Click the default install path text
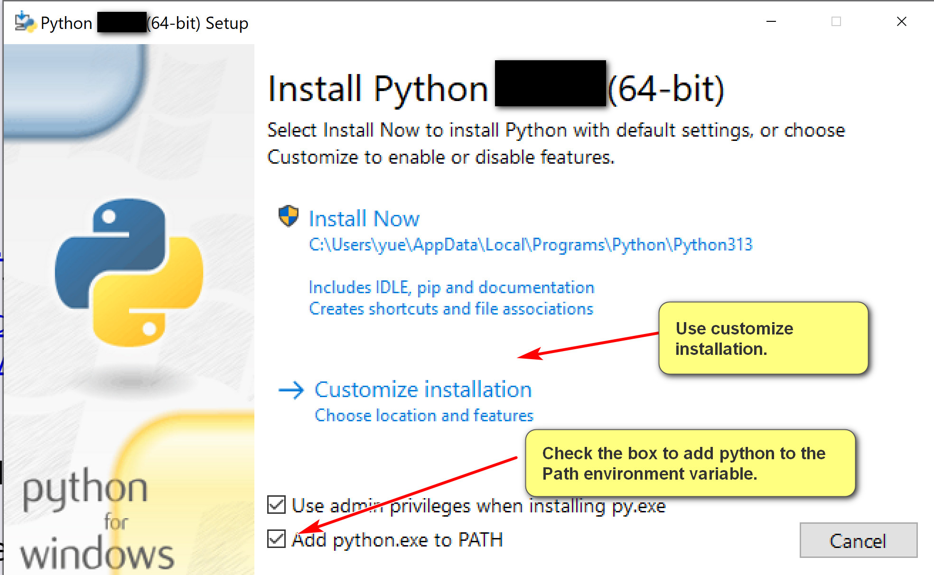 tap(530, 245)
